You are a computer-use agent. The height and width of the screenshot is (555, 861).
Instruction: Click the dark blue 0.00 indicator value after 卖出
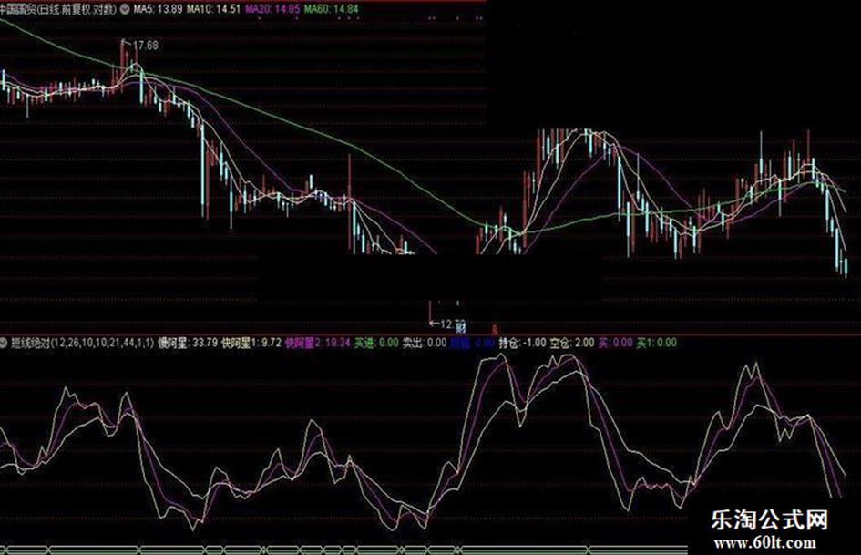(472, 344)
